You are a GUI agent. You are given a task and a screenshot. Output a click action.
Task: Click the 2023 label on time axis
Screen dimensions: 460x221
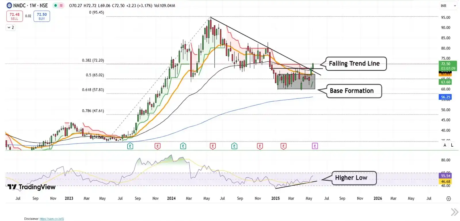pyautogui.click(x=69, y=198)
